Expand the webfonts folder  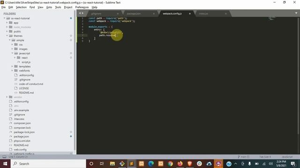click(x=12, y=70)
